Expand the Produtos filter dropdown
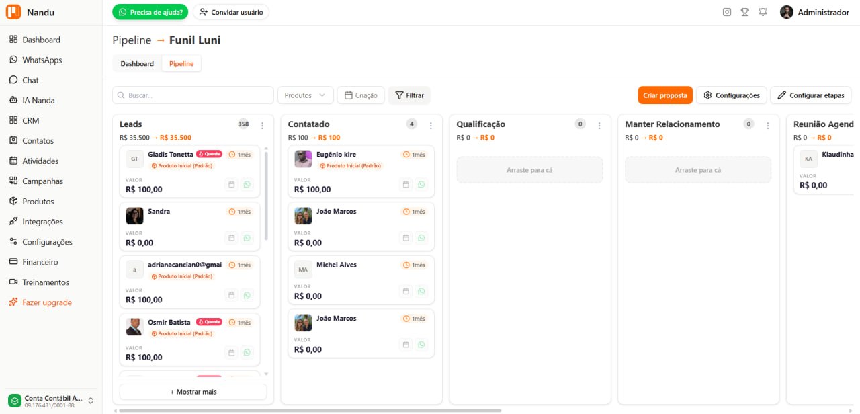Viewport: 860px width, 414px height. [306, 95]
